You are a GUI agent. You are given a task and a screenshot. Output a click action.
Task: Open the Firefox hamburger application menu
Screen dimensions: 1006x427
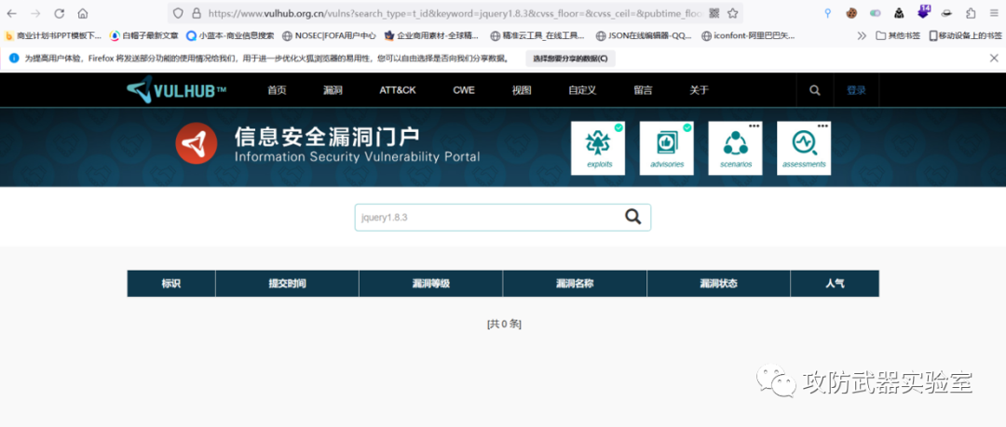click(993, 13)
